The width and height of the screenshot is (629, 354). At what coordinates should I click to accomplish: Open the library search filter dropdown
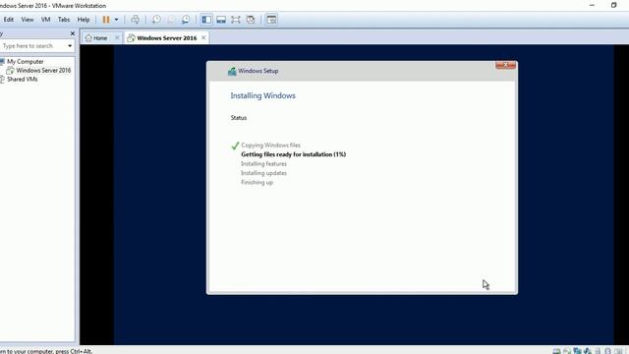point(70,46)
